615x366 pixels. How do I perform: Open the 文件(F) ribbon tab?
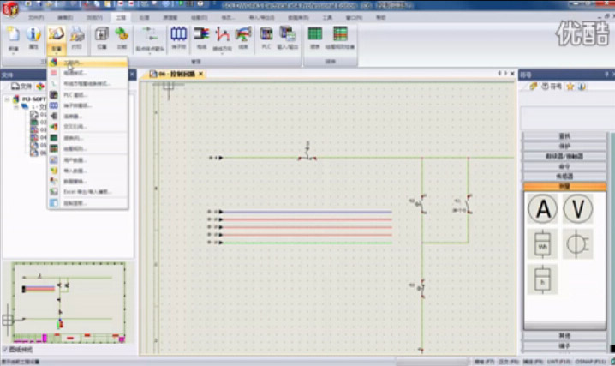point(36,18)
